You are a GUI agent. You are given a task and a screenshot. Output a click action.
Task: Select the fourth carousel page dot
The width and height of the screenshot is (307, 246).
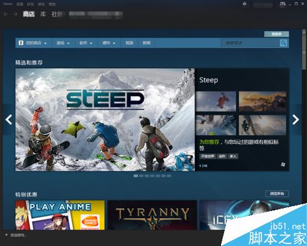152,175
